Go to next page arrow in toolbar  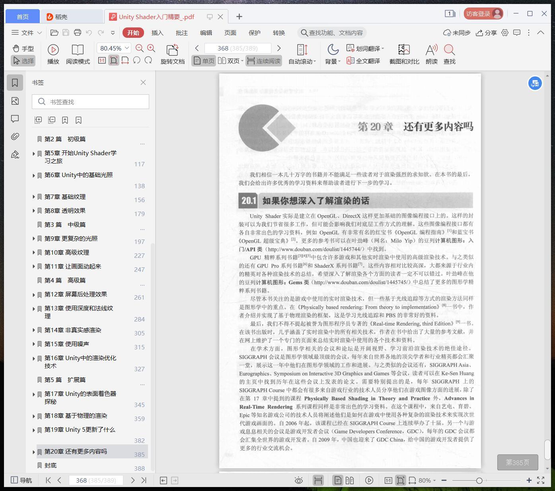(x=279, y=48)
